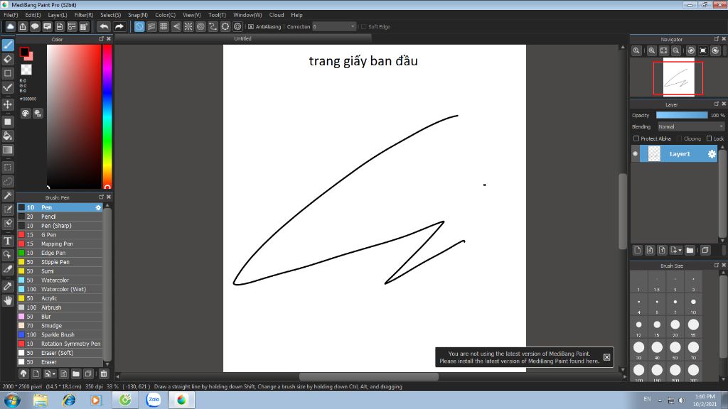
Task: Rotate canvas left in Navigator
Action: (x=691, y=50)
